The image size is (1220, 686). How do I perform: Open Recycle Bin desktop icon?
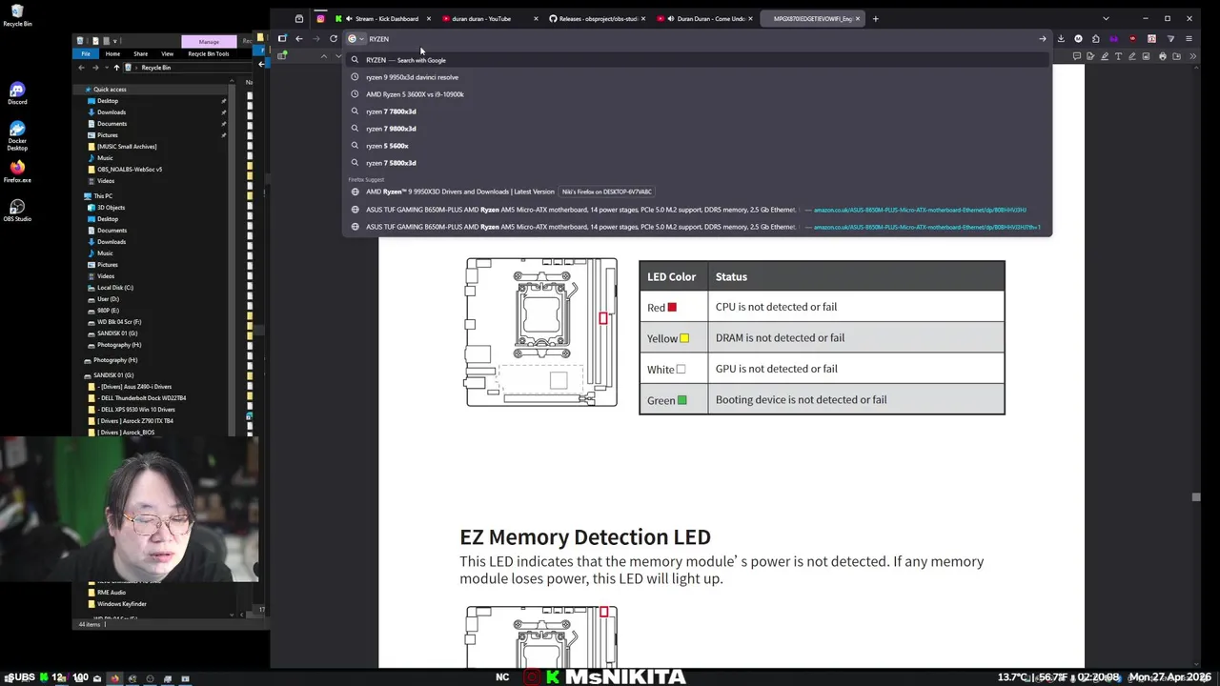(17, 15)
